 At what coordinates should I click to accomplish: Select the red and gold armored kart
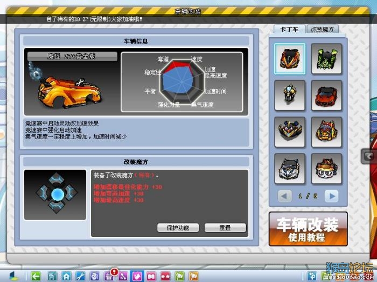[326, 132]
